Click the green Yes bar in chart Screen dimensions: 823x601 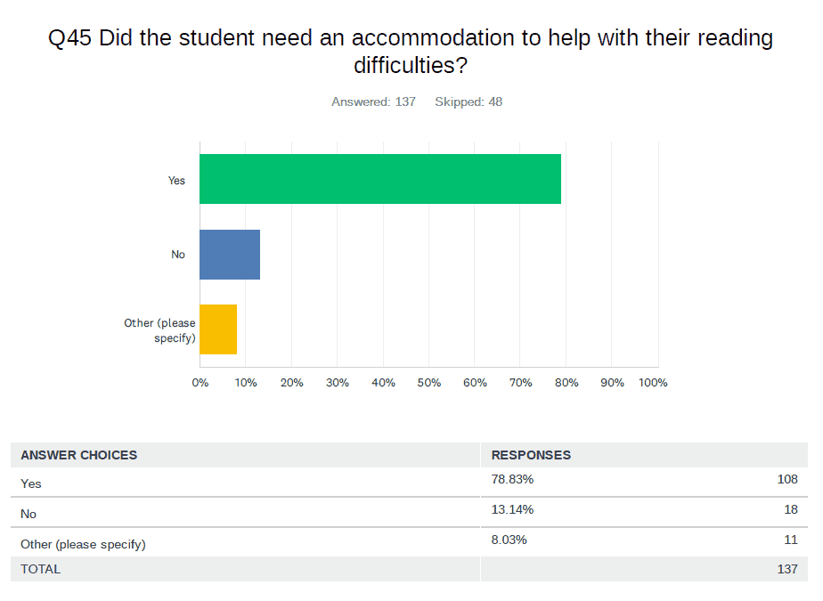(x=380, y=179)
